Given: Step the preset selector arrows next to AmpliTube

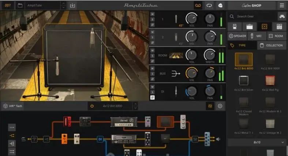Looking at the screenshot, I should [64, 5].
